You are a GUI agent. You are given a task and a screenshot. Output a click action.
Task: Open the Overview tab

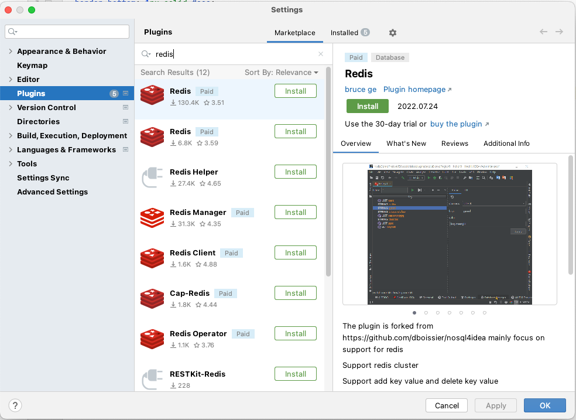[355, 144]
